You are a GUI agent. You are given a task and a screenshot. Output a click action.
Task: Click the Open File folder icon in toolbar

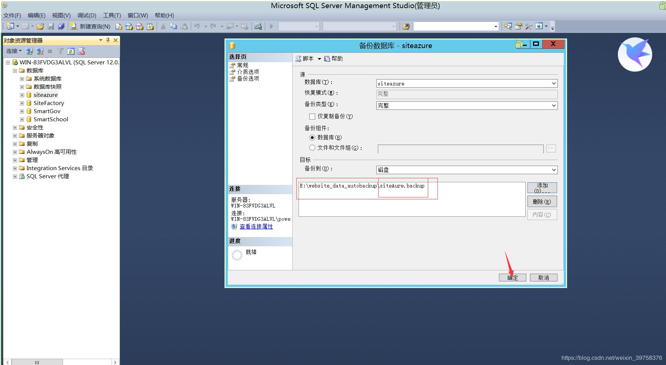pos(40,26)
